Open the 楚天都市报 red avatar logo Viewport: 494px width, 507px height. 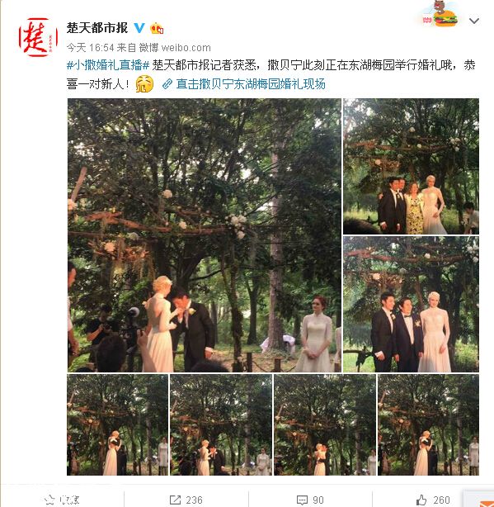pos(38,37)
